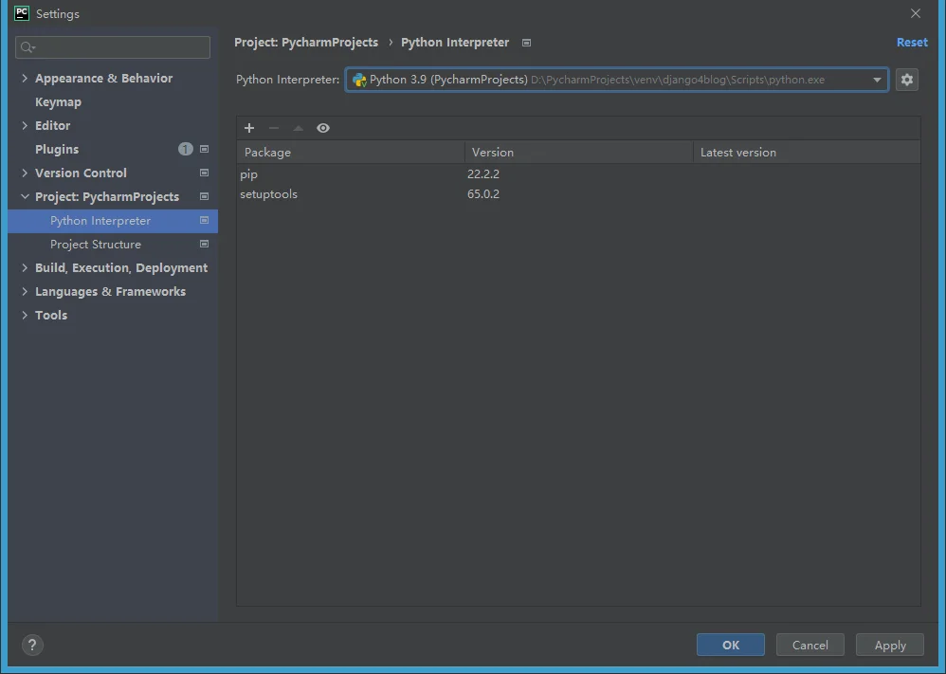Click marker icon in Python Interpreter row
This screenshot has height=674, width=946.
point(204,220)
